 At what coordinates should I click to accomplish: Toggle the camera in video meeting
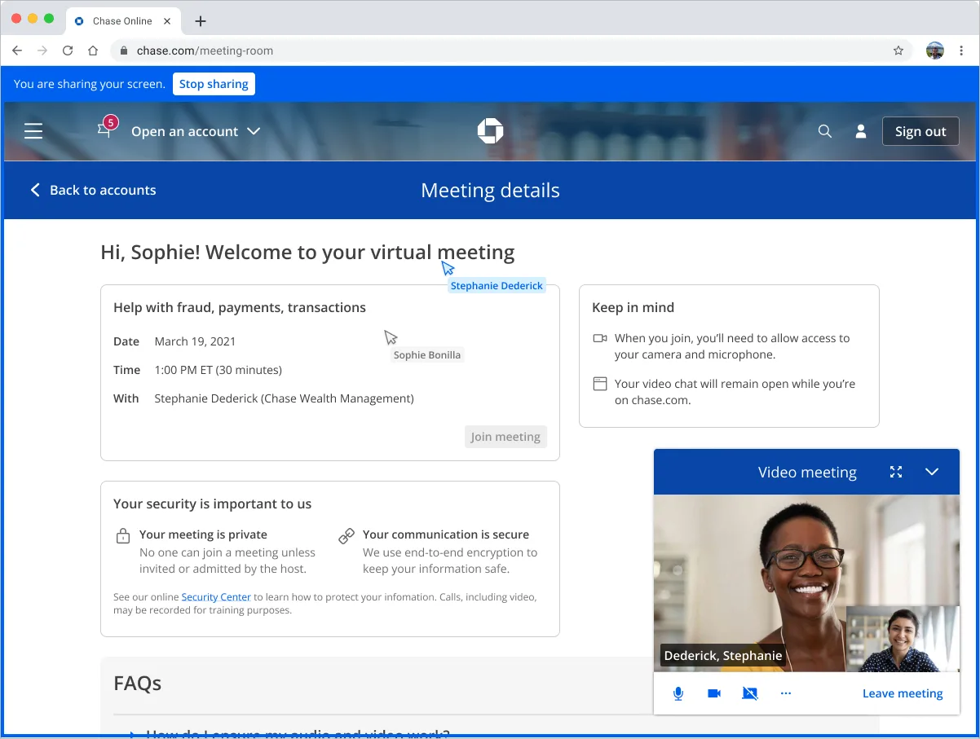coord(714,693)
